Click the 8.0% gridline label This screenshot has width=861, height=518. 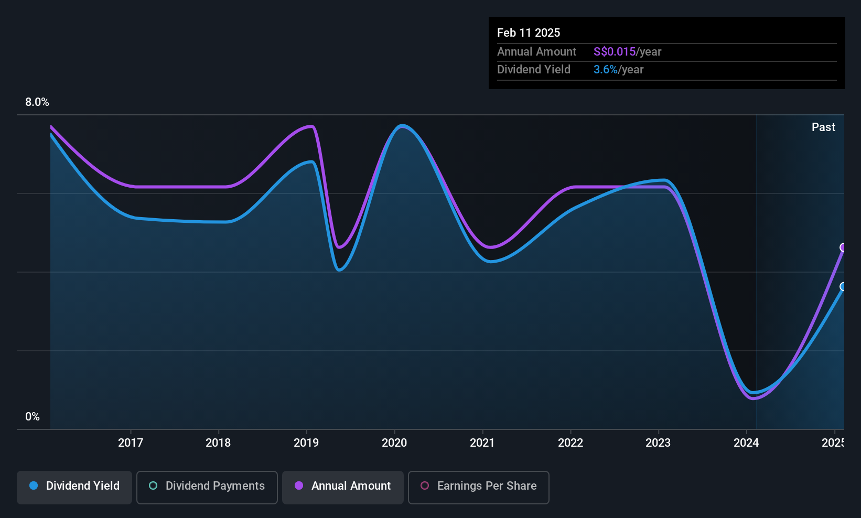[37, 102]
